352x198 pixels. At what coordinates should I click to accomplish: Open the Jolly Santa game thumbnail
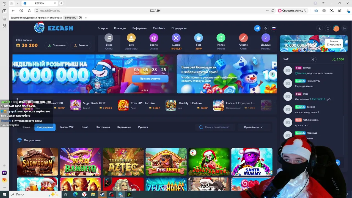tap(209, 162)
